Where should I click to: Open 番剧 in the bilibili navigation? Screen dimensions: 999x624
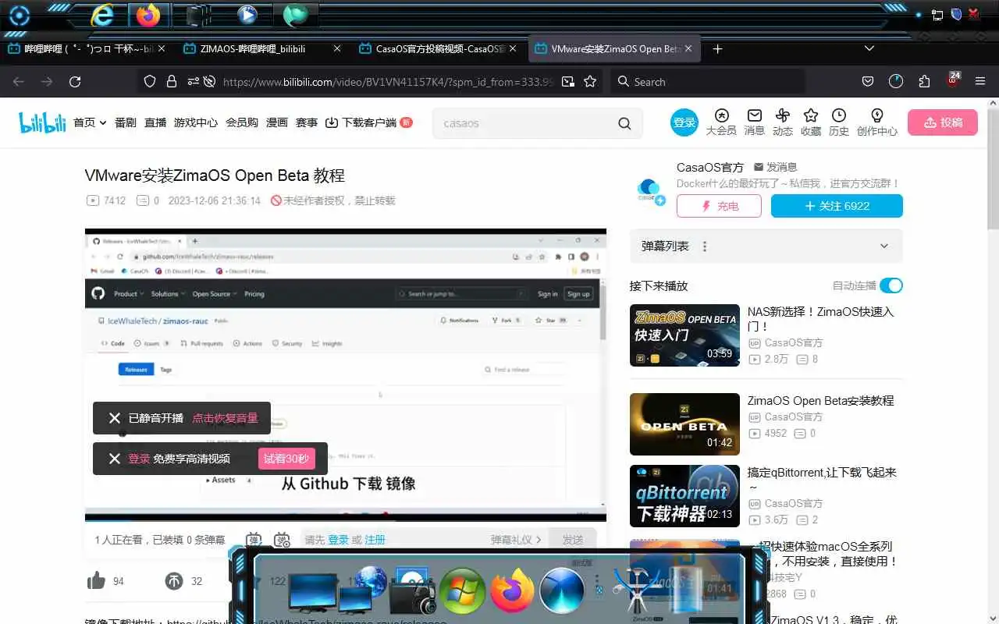coord(126,122)
